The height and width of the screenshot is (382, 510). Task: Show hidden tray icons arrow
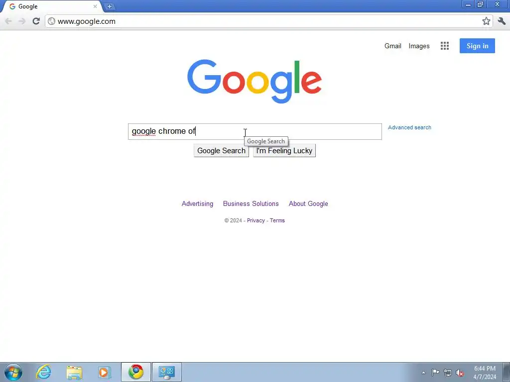tap(423, 373)
